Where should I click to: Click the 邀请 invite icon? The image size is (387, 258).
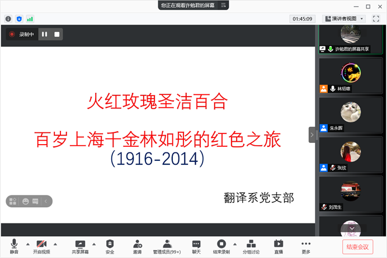tap(138, 246)
